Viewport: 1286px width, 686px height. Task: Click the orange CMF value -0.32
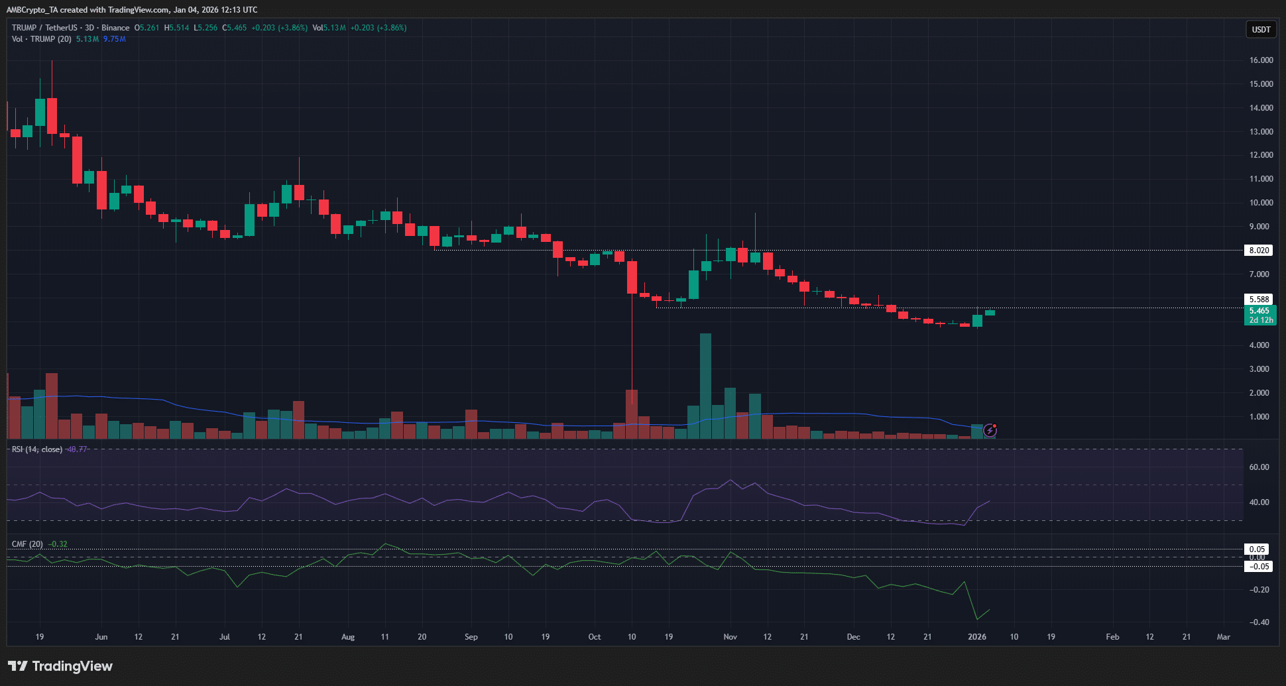click(x=56, y=543)
